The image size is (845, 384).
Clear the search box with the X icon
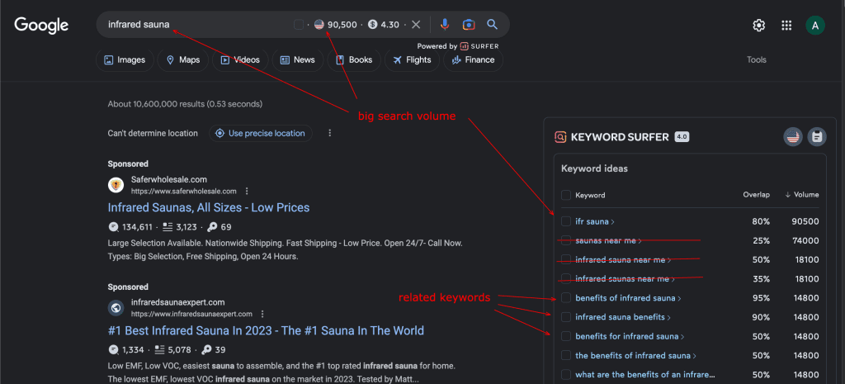click(x=416, y=25)
